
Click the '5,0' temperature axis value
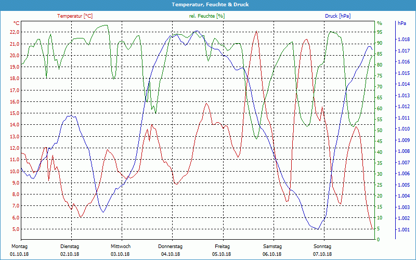coord(16,229)
